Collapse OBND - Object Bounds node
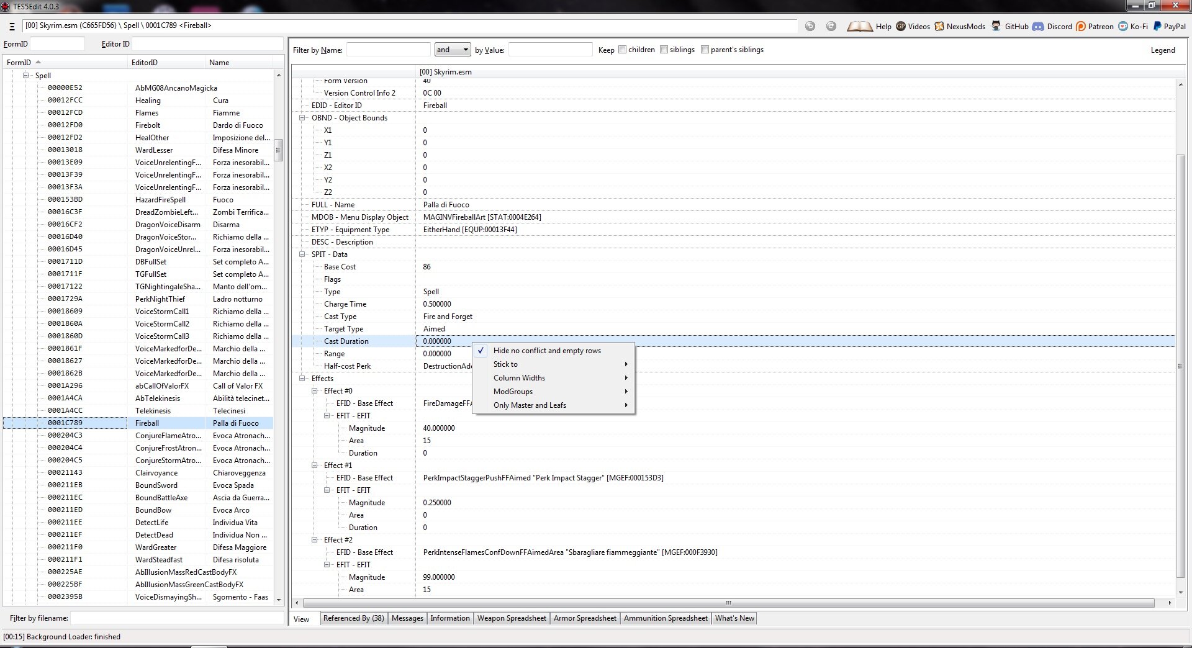 [x=302, y=118]
